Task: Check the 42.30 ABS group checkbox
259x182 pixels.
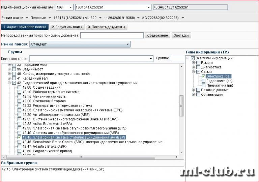Action: click(x=19, y=115)
